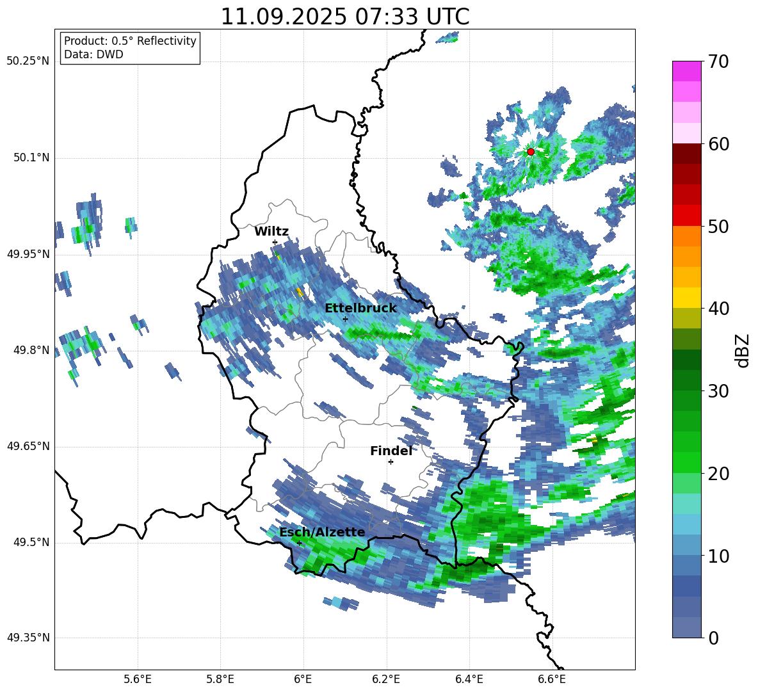758x692 pixels.
Task: Pick the bright green swatch just above 20 dBZ
Action: click(x=686, y=462)
